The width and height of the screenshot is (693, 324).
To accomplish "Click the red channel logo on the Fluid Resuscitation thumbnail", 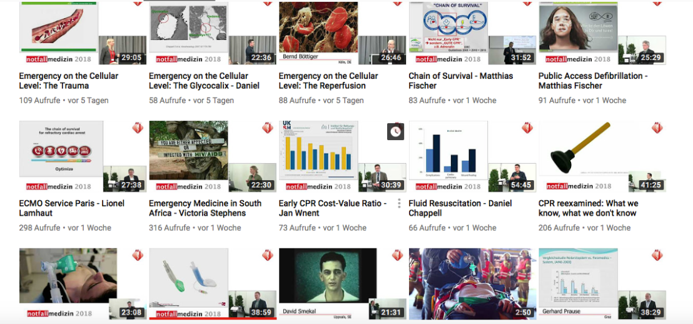I will point(527,128).
